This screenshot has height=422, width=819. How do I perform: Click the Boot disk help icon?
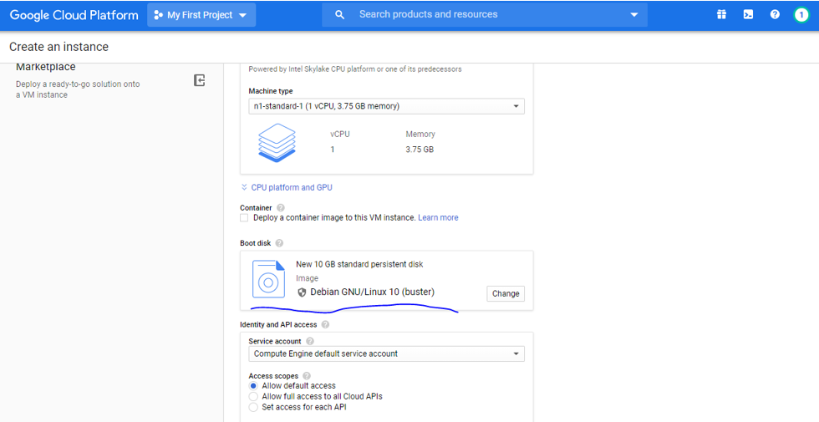click(x=279, y=243)
